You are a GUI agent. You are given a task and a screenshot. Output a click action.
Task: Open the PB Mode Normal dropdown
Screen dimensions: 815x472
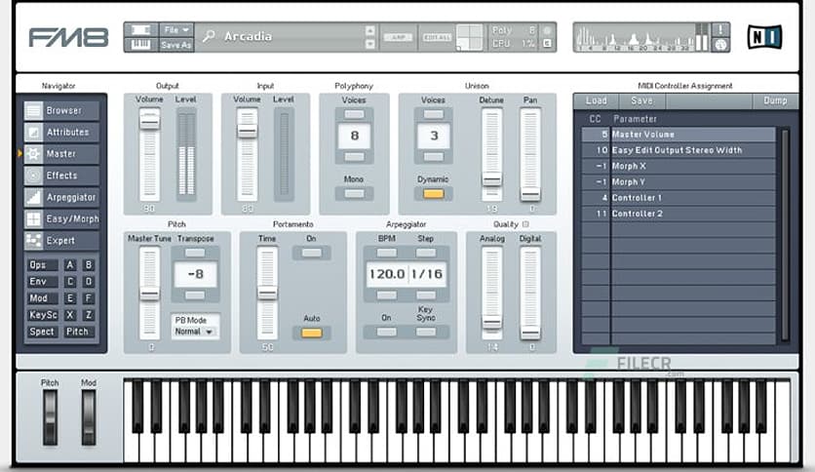pyautogui.click(x=195, y=332)
